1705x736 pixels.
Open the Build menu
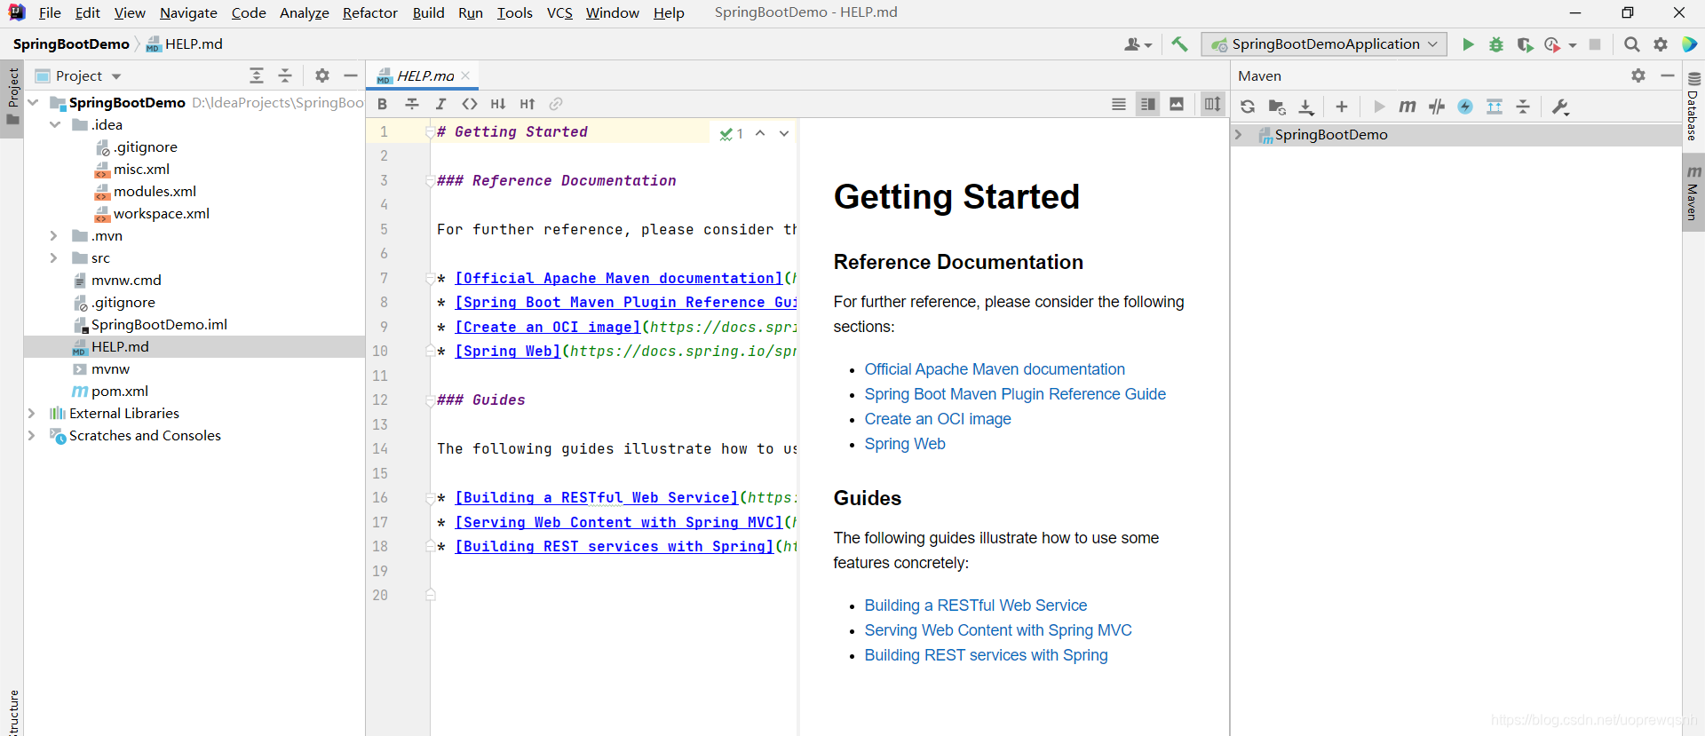tap(428, 12)
